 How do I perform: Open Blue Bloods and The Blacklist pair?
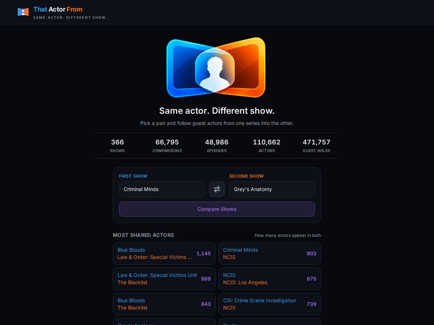pyautogui.click(x=164, y=304)
